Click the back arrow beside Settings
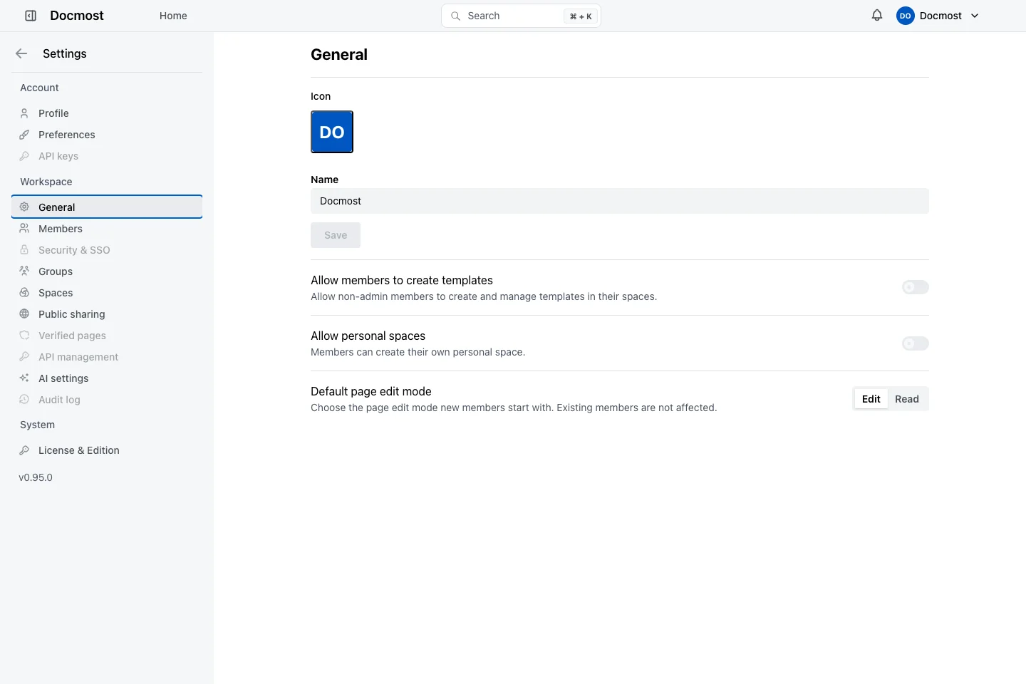Screen dimensions: 1026x684 21,53
